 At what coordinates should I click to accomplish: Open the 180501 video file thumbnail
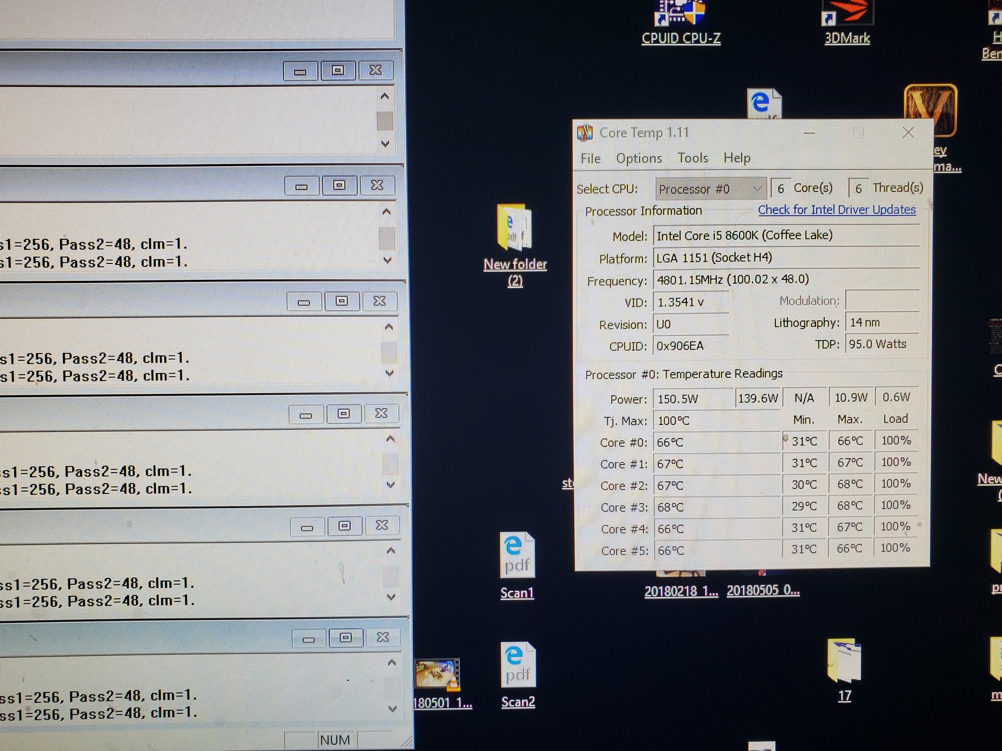(x=437, y=674)
